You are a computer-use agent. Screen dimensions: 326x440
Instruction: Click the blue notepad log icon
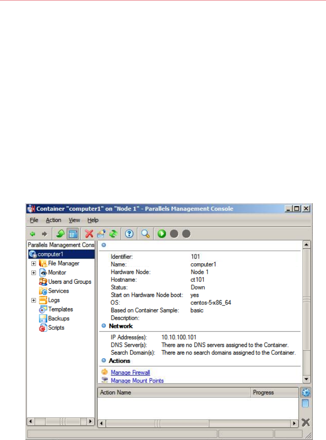pyautogui.click(x=306, y=404)
